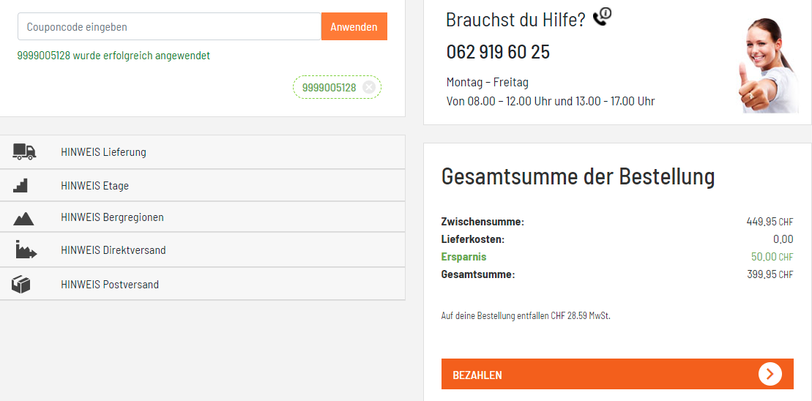Click the green Ersparnis savings label
812x401 pixels.
pyautogui.click(x=463, y=257)
